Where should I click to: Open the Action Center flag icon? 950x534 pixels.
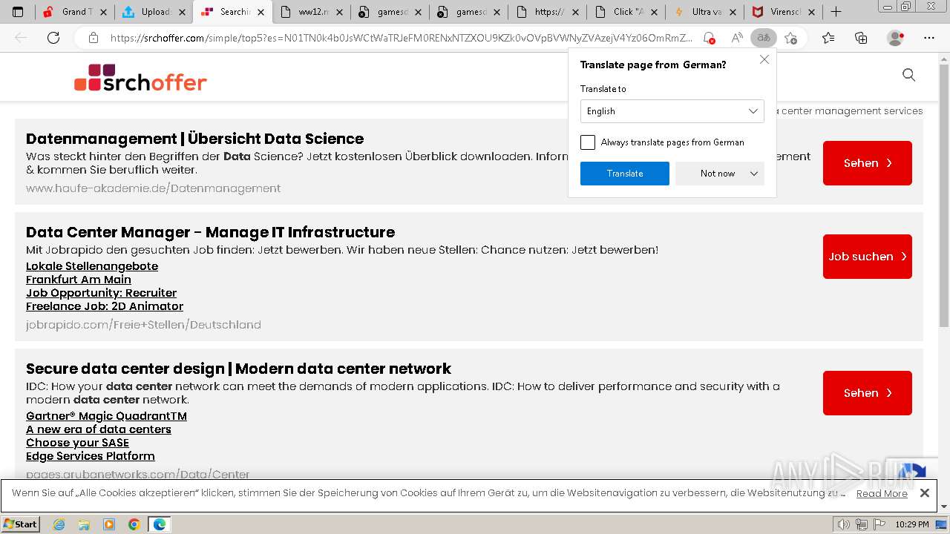(879, 524)
